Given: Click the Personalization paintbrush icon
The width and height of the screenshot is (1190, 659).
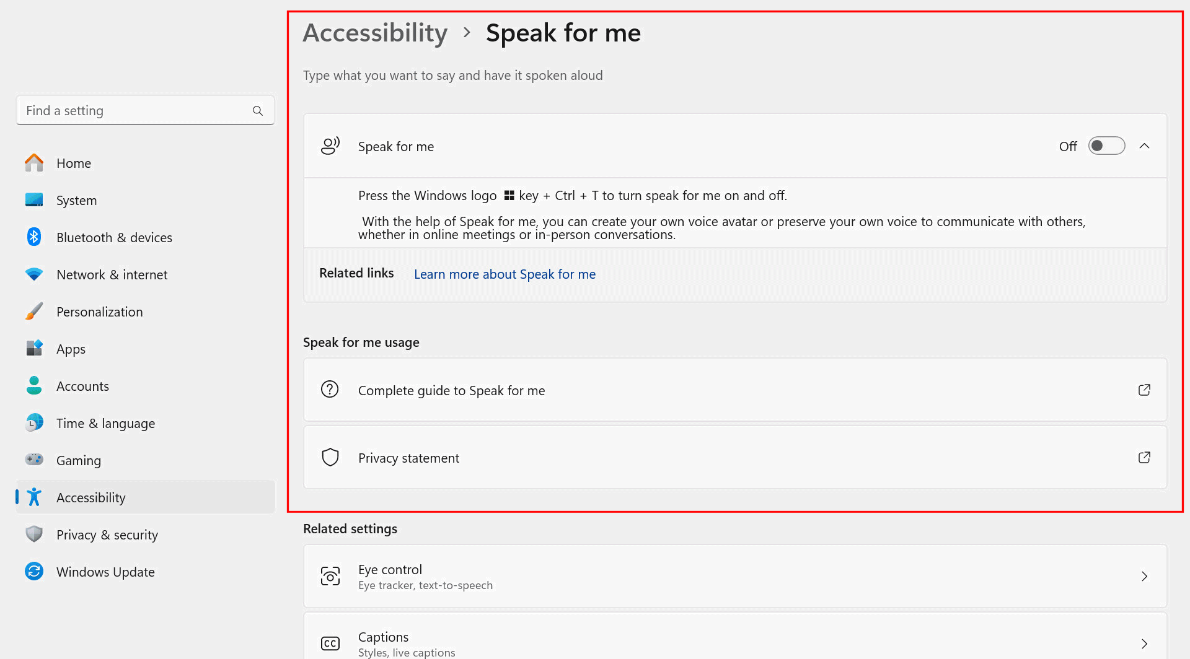Looking at the screenshot, I should 34,312.
